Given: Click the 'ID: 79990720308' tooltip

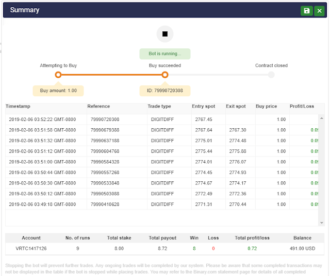Looking at the screenshot, I should tap(165, 91).
